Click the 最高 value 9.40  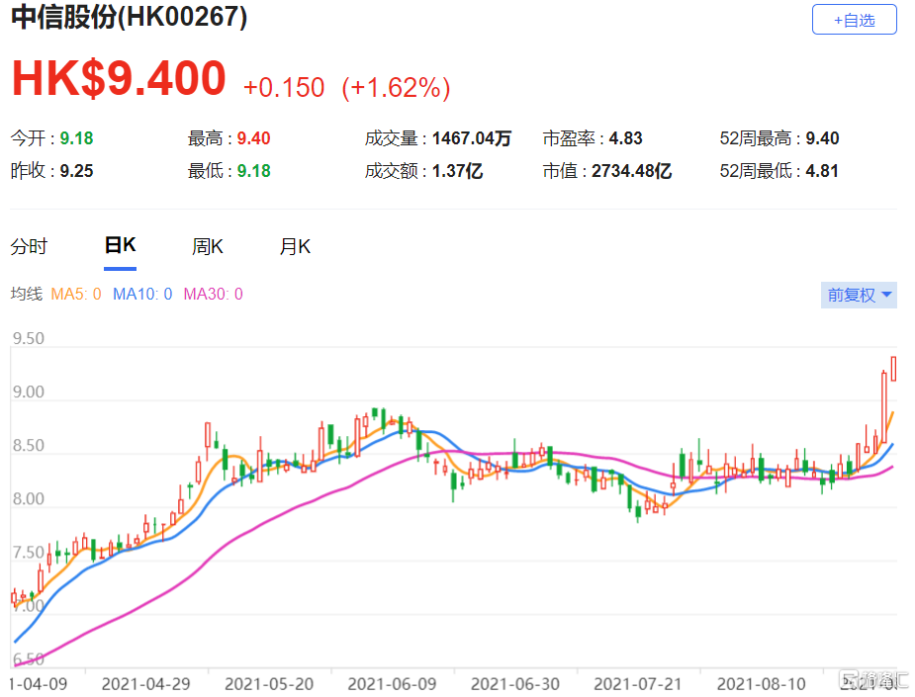point(254,138)
